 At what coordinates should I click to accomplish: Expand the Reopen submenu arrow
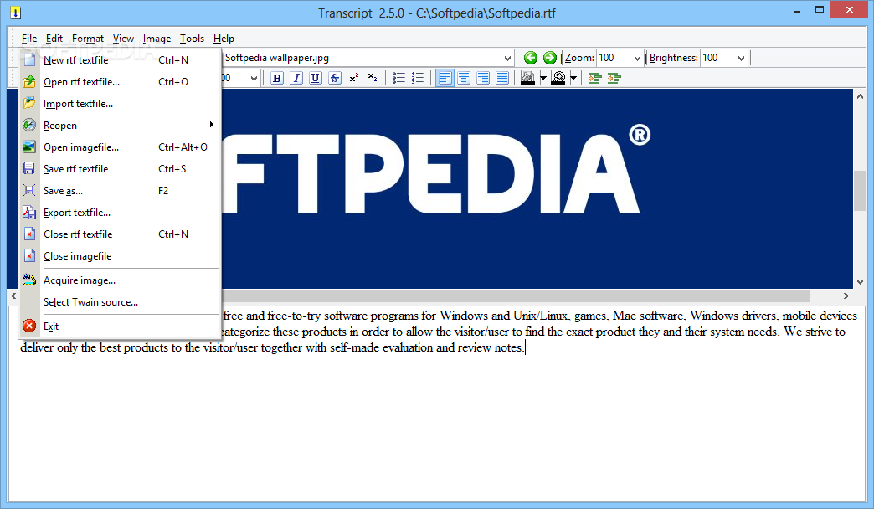pos(211,125)
